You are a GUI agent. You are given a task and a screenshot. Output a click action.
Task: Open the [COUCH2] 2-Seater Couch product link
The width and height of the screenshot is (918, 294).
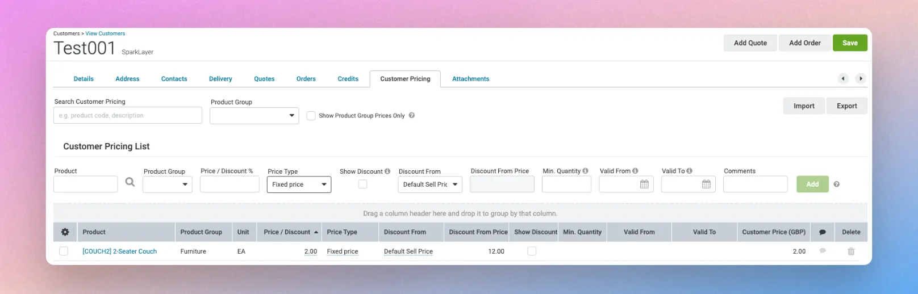click(119, 251)
